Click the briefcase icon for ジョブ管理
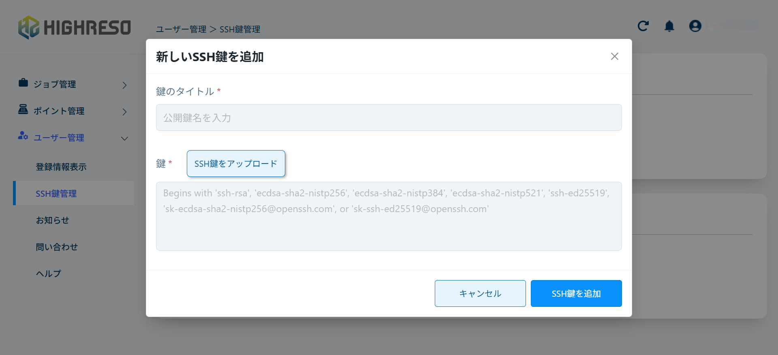The height and width of the screenshot is (355, 778). [23, 83]
